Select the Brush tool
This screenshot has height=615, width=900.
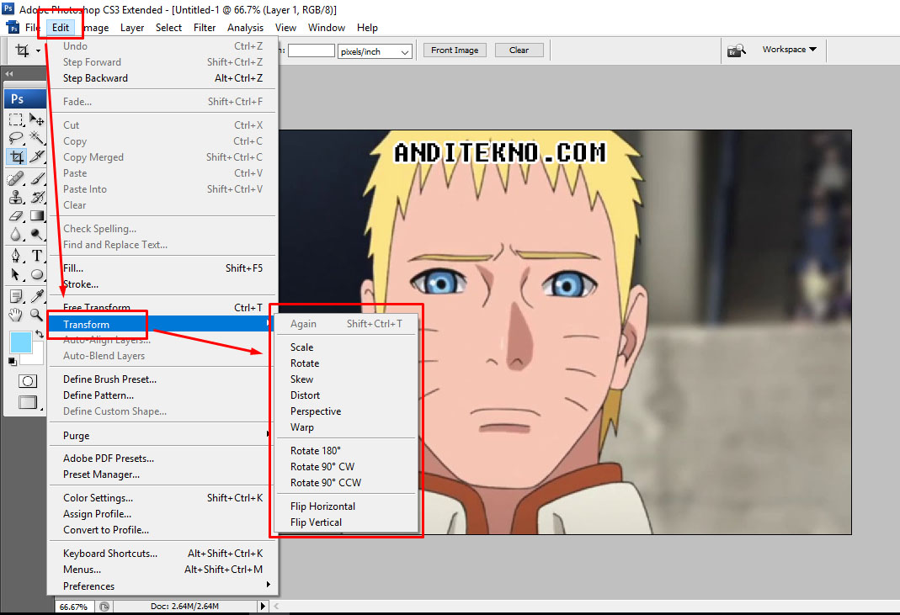[37, 179]
